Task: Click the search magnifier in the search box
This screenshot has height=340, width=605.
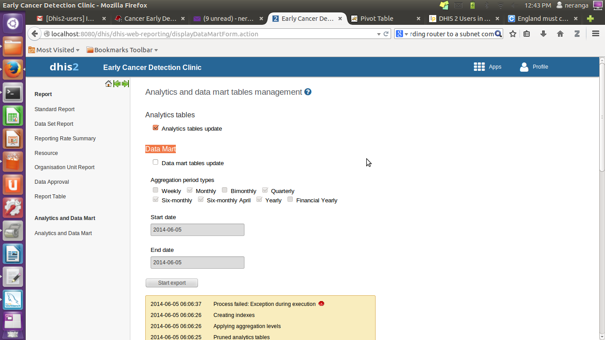Action: [x=498, y=34]
